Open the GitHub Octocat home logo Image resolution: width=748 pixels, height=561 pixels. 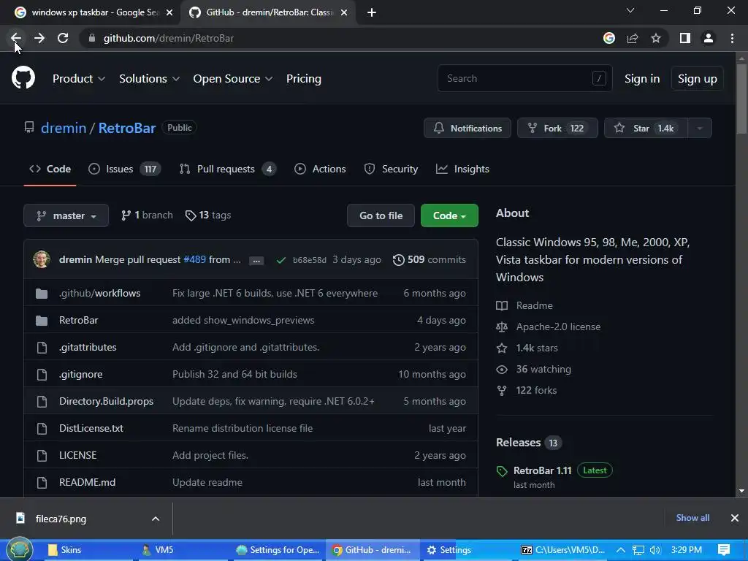pyautogui.click(x=23, y=77)
